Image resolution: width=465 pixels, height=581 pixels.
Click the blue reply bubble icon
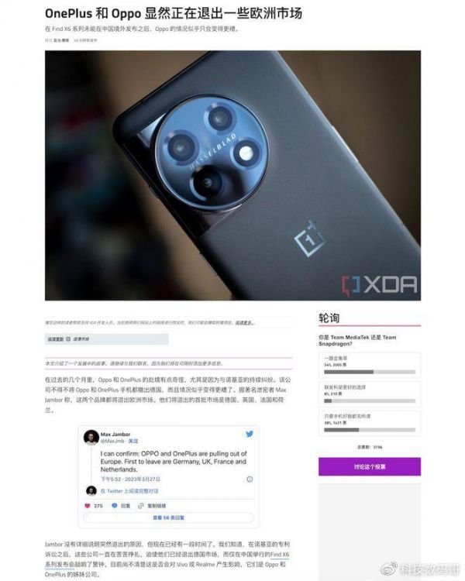point(115,505)
